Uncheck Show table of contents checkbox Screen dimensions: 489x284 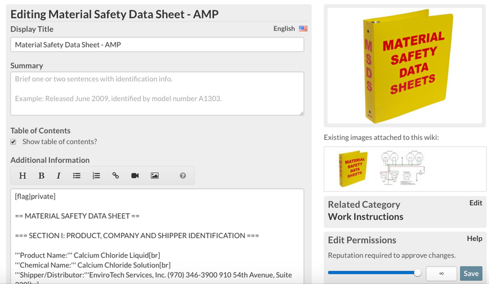(x=13, y=142)
